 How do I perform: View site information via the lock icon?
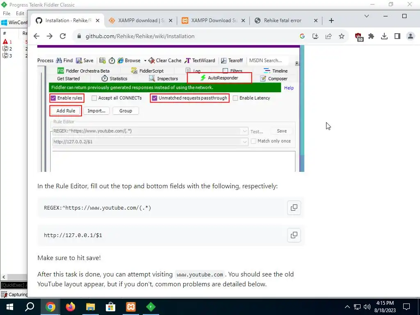79,36
